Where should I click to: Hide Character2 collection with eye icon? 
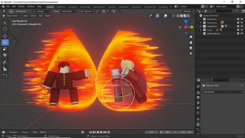(242, 26)
